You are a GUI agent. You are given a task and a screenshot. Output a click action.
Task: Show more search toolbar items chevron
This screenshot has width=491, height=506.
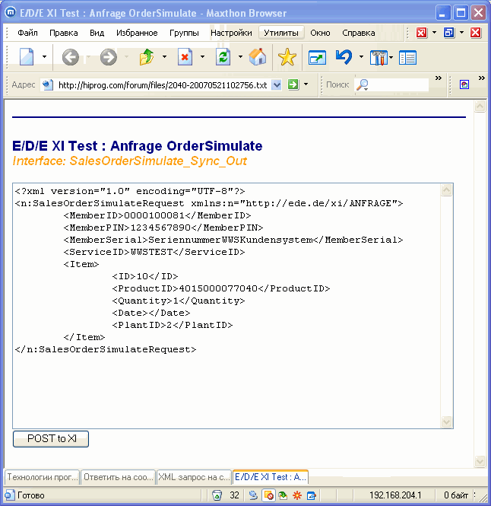point(438,78)
